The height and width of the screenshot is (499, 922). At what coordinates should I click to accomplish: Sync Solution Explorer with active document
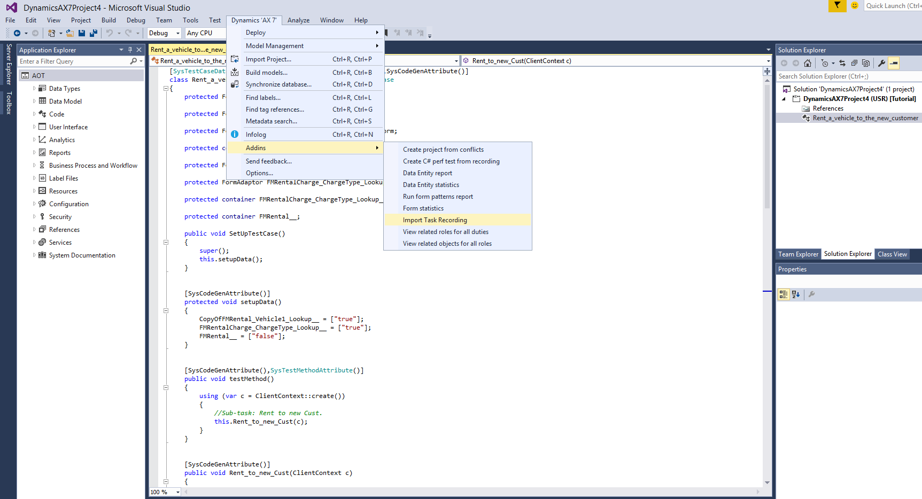click(x=843, y=63)
